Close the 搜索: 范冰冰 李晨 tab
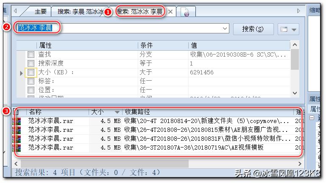The height and width of the screenshot is (183, 326). point(170,11)
